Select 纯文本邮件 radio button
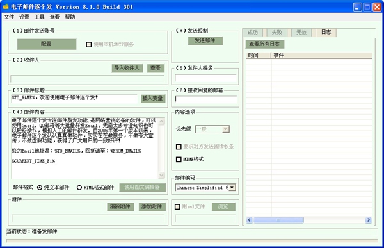Screen dimensions: 384x248 [x=40, y=188]
